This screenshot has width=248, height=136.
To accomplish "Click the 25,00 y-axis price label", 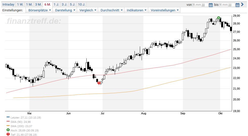I will pyautogui.click(x=236, y=49).
